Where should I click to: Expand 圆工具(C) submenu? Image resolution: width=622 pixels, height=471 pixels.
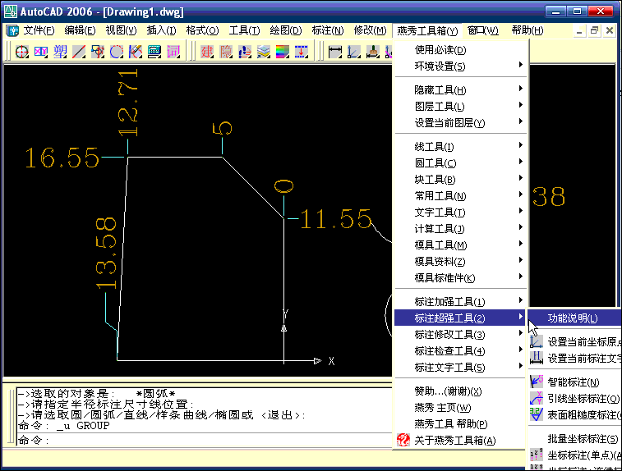461,162
